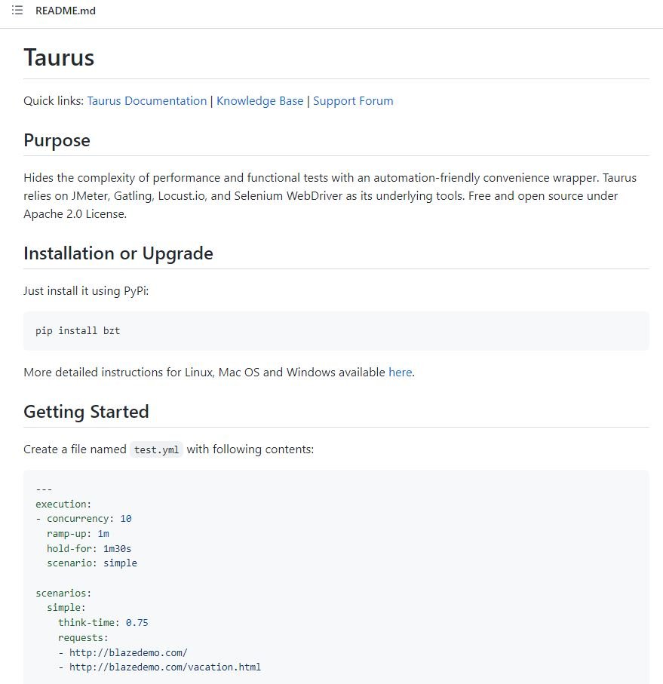663x684 pixels.
Task: Open the Knowledge Base link
Action: [x=259, y=101]
